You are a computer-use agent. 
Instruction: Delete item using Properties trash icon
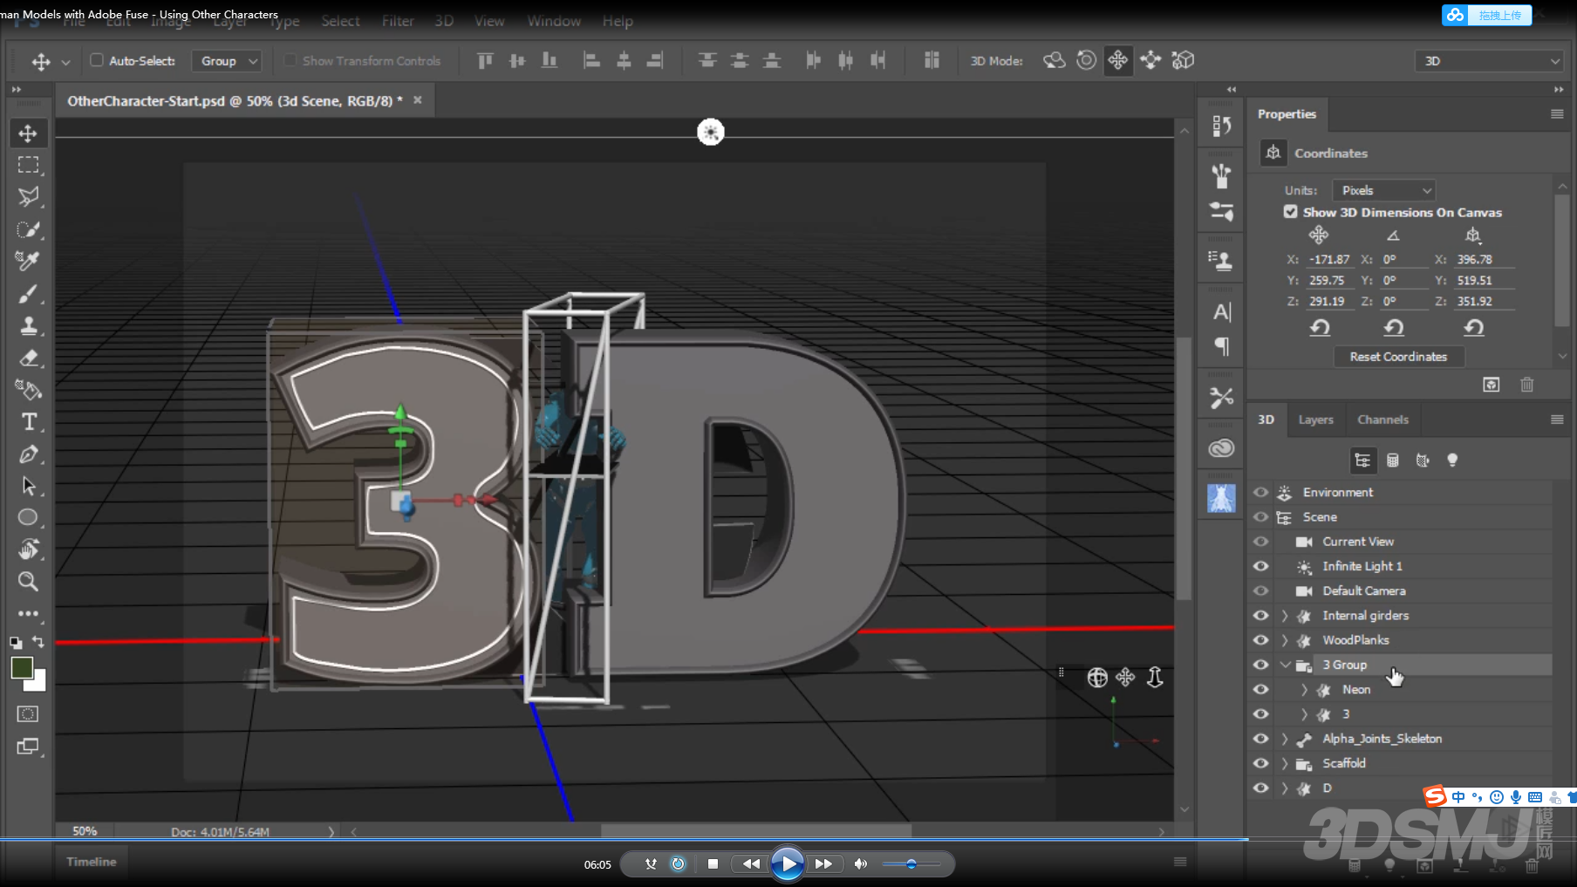[1526, 385]
